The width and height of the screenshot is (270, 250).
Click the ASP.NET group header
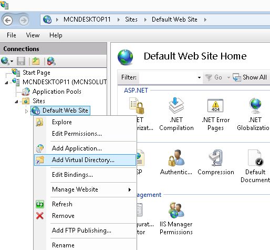[x=136, y=91]
